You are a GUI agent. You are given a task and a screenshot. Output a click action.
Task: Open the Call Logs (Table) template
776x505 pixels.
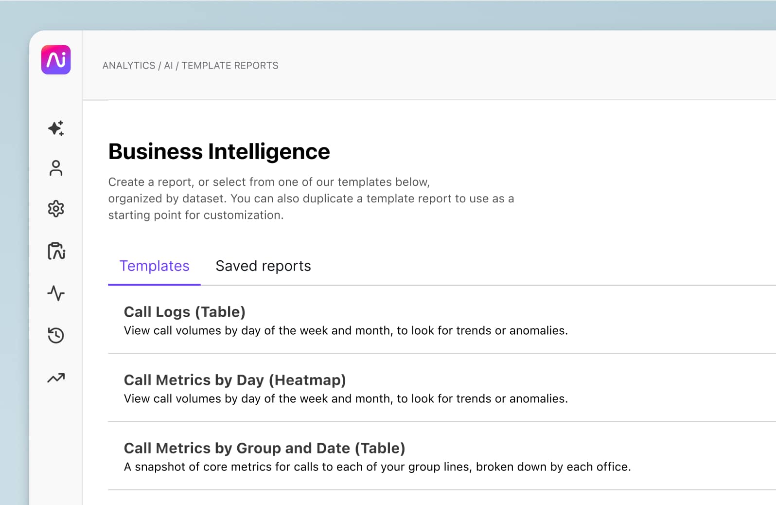click(185, 312)
